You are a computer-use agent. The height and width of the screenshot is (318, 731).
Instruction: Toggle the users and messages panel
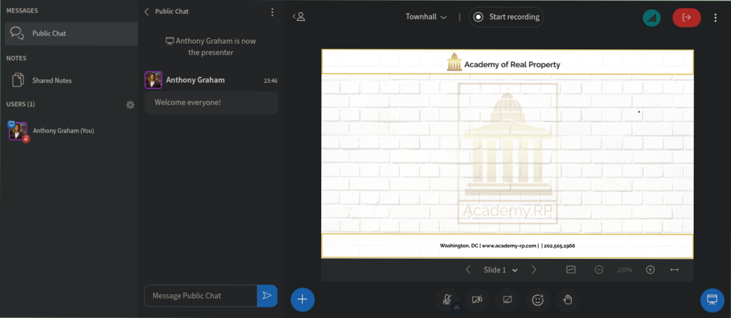click(x=299, y=17)
